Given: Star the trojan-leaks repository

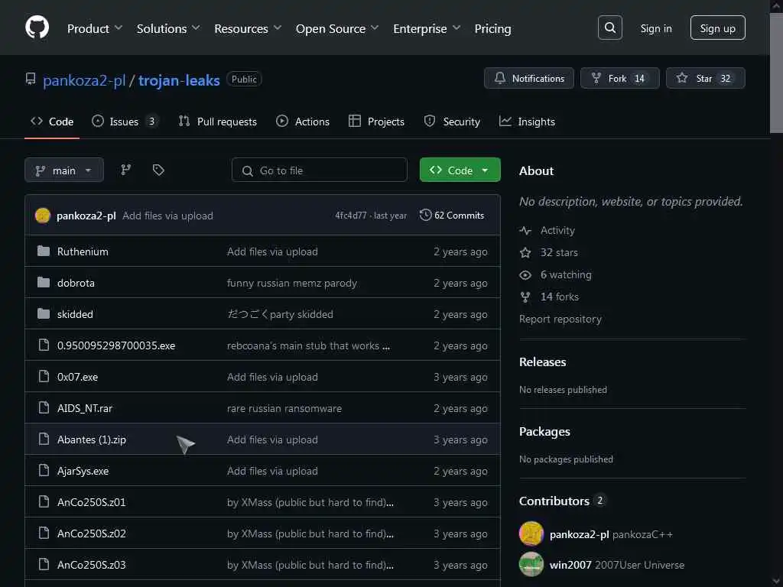Looking at the screenshot, I should [x=703, y=78].
